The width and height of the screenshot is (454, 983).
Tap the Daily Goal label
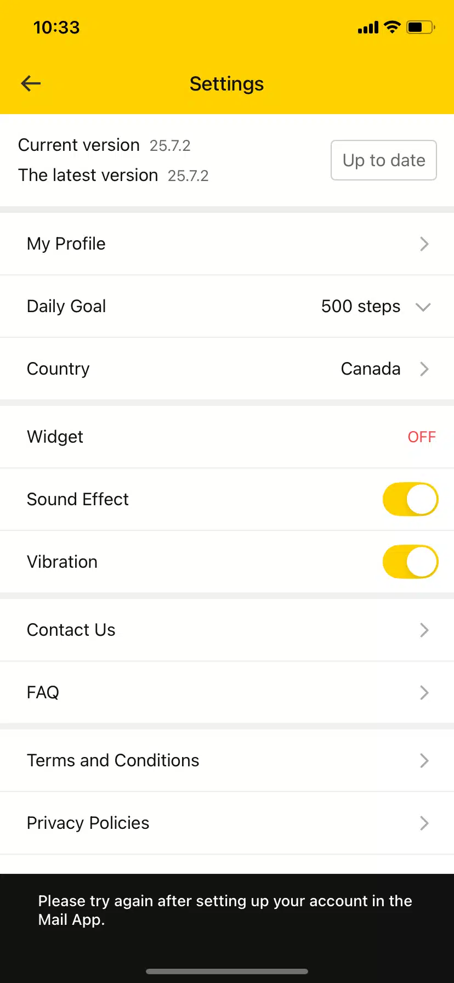[66, 307]
